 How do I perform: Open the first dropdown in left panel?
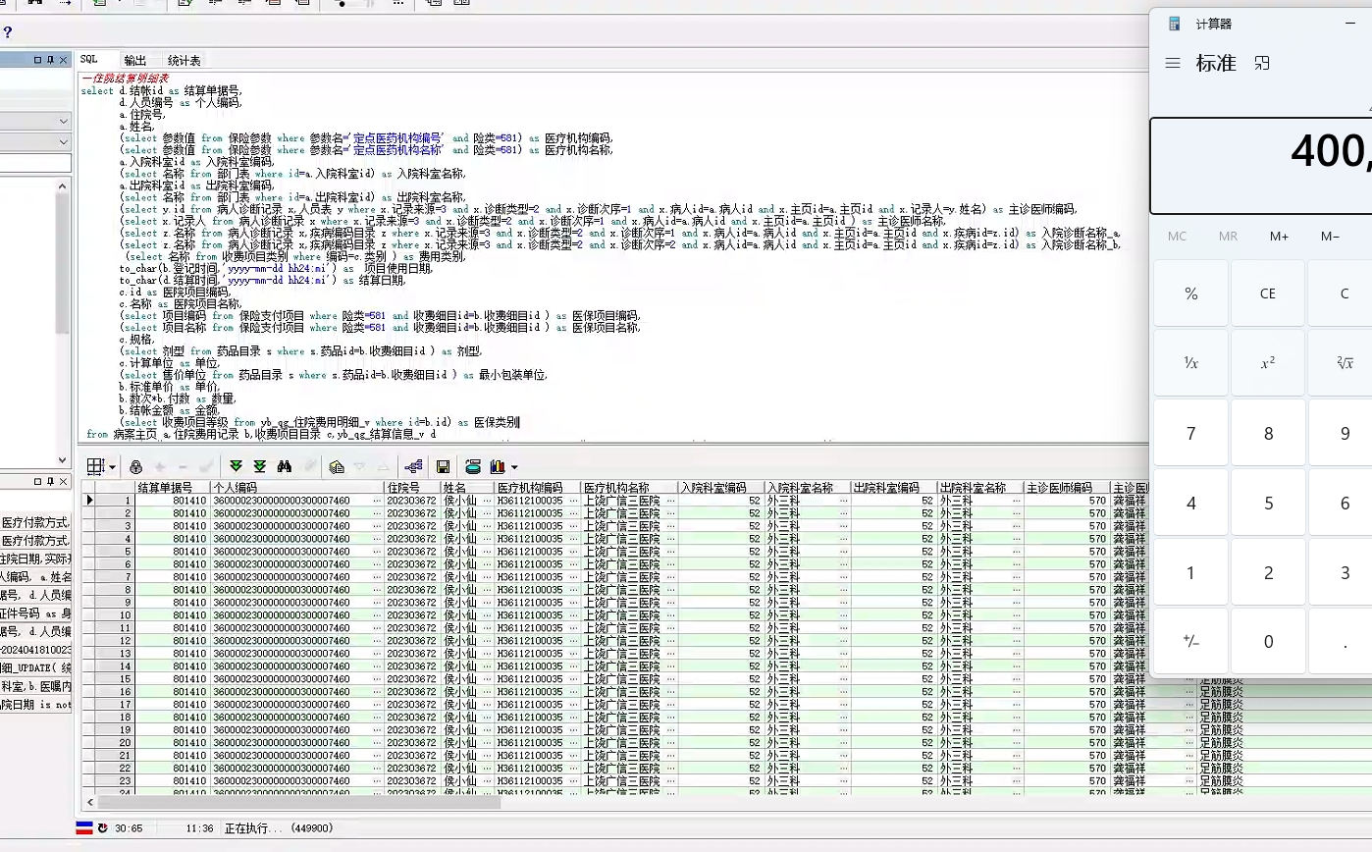[x=64, y=122]
